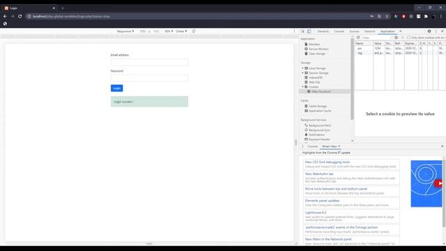
Task: Click the clear all cookies icon
Action: pyautogui.click(x=396, y=38)
